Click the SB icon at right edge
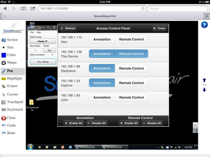 195,130
